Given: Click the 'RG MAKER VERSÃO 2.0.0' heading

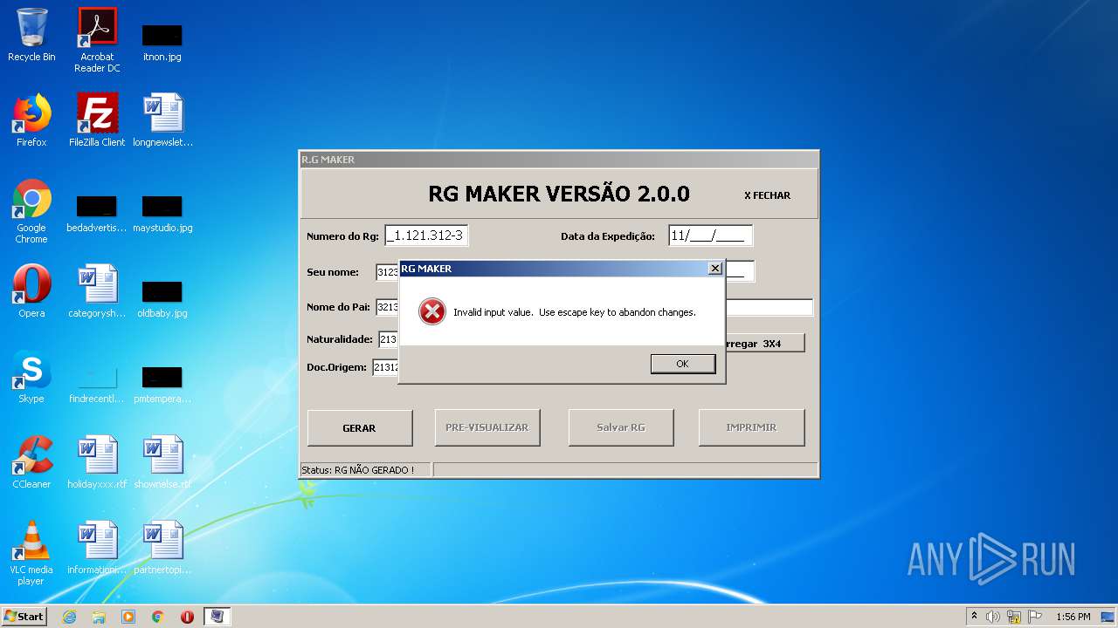Looking at the screenshot, I should 559,194.
